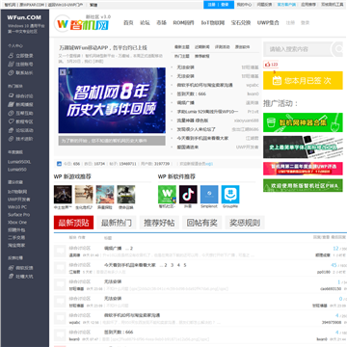This screenshot has height=347, width=347.
Task: Open the 宝石兑换 navigation item
Action: 241,23
